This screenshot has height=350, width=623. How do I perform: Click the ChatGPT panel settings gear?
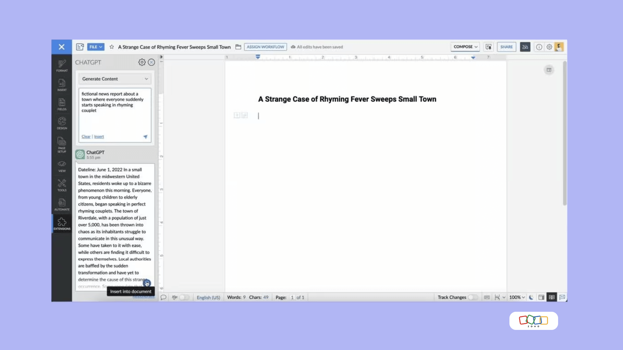[142, 62]
